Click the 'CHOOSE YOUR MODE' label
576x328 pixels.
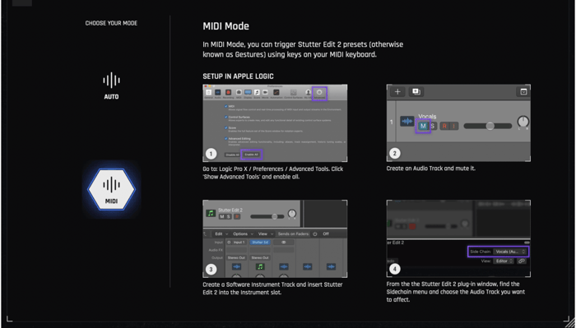tap(111, 23)
